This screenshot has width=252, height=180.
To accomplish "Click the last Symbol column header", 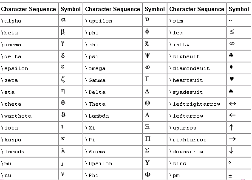I will point(239,9).
